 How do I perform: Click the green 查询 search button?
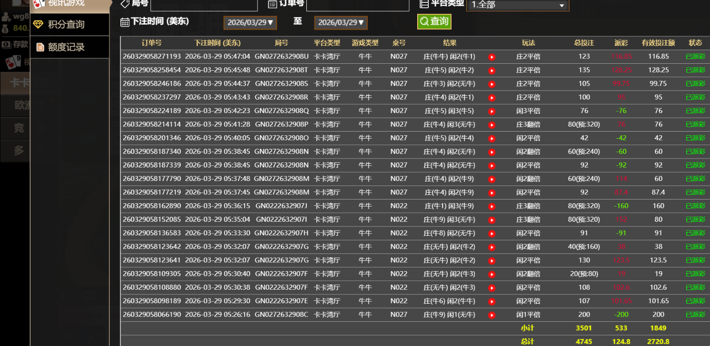[434, 21]
